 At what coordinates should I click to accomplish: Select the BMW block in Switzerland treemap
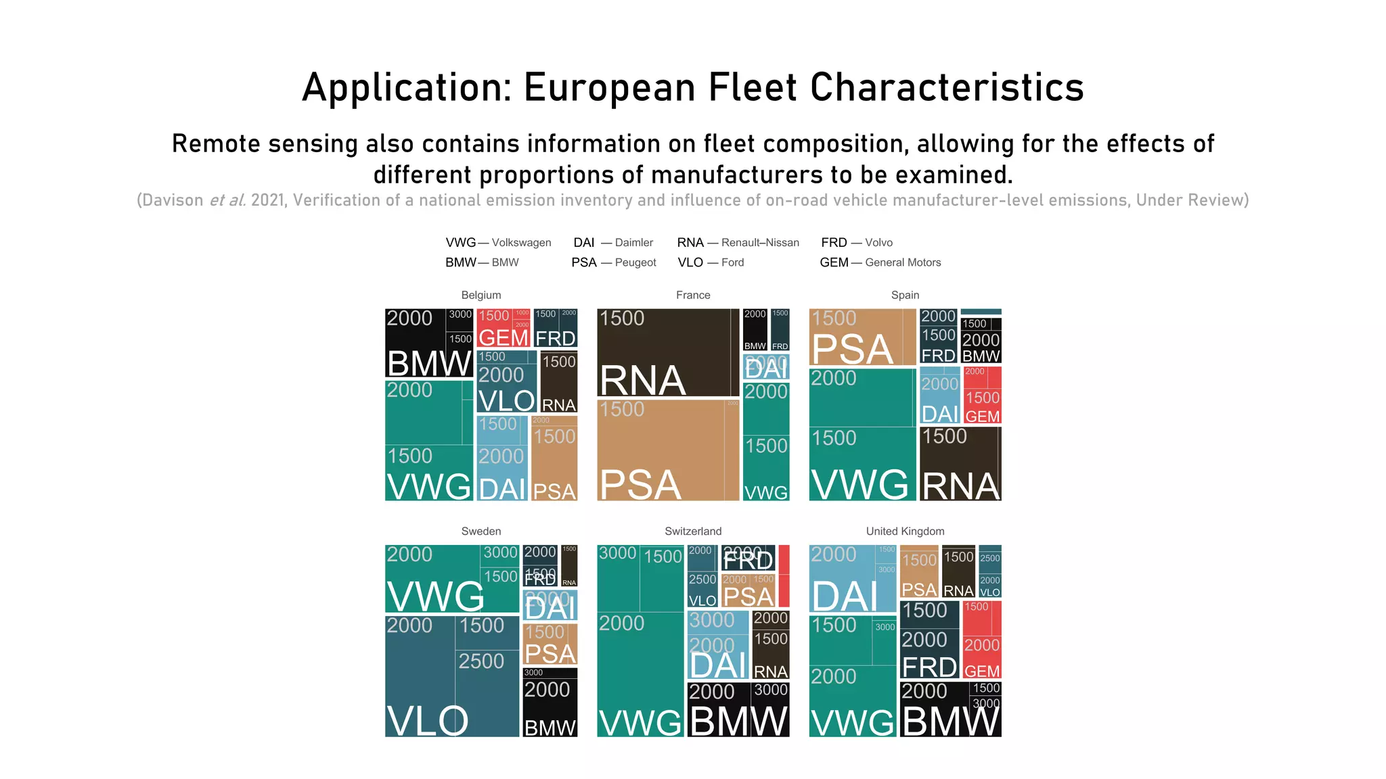pyautogui.click(x=738, y=709)
